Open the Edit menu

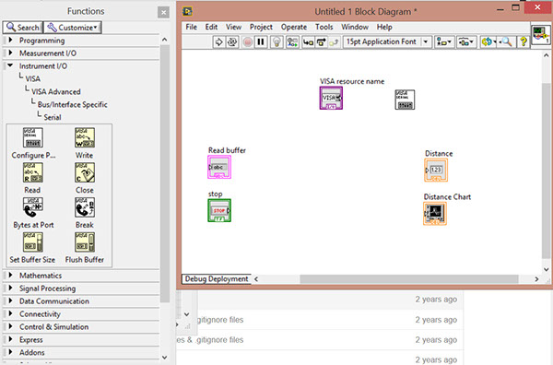[211, 27]
